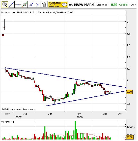Screen dimensions: 138x141
Task: Open the chart indicators tool
Action: coord(24,5)
